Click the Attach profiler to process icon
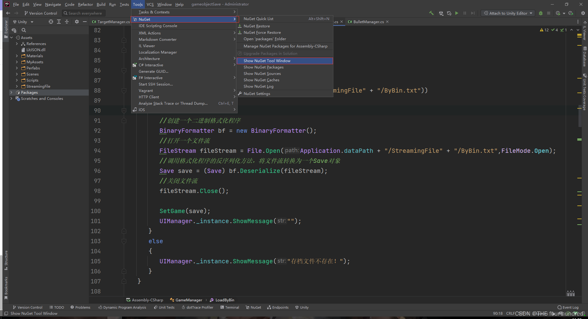 click(x=571, y=13)
